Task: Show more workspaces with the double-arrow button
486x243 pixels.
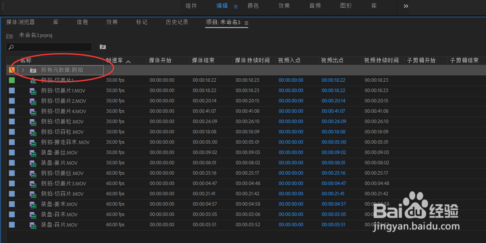Action: (406, 6)
